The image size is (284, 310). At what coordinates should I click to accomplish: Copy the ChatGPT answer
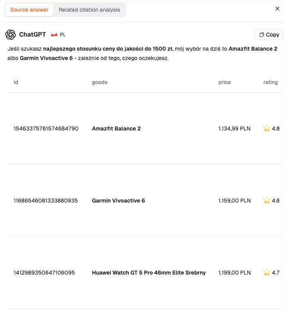(269, 35)
